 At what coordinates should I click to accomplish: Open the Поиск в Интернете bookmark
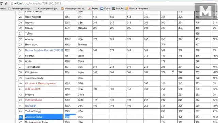click(x=137, y=9)
